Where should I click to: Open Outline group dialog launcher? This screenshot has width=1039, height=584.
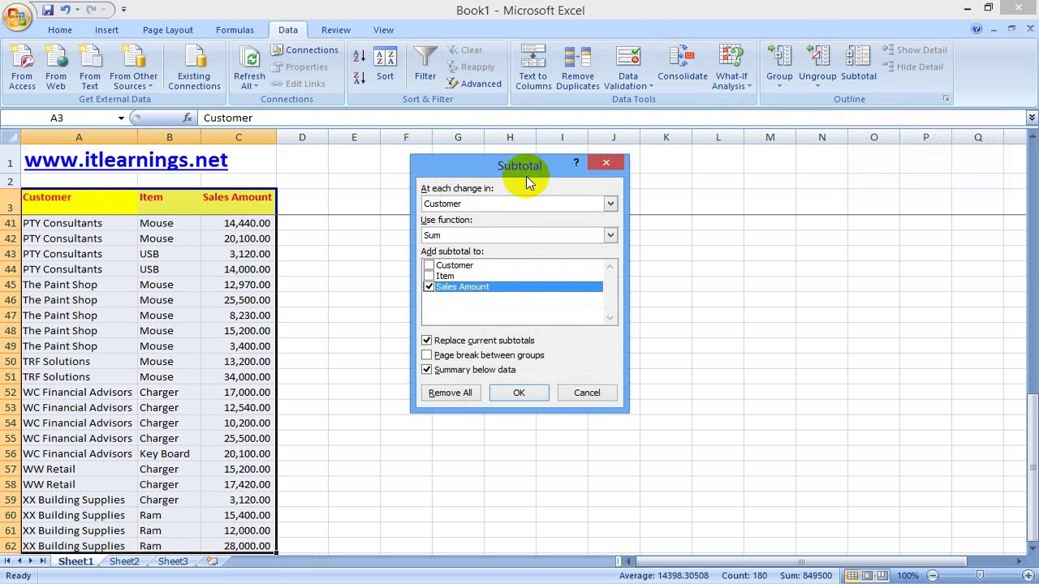coord(946,99)
